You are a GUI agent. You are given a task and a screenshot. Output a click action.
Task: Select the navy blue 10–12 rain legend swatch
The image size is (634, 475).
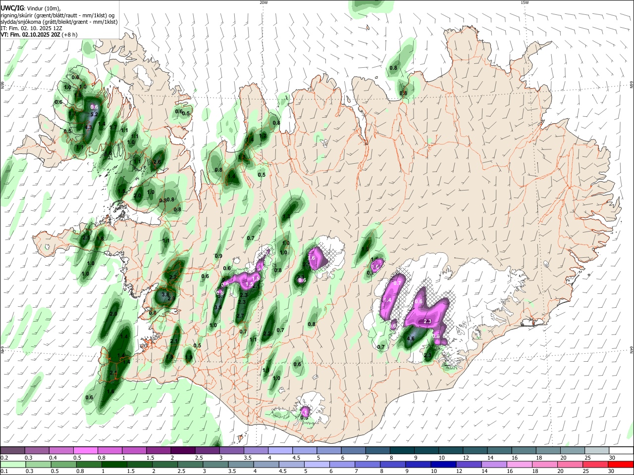coord(443,464)
